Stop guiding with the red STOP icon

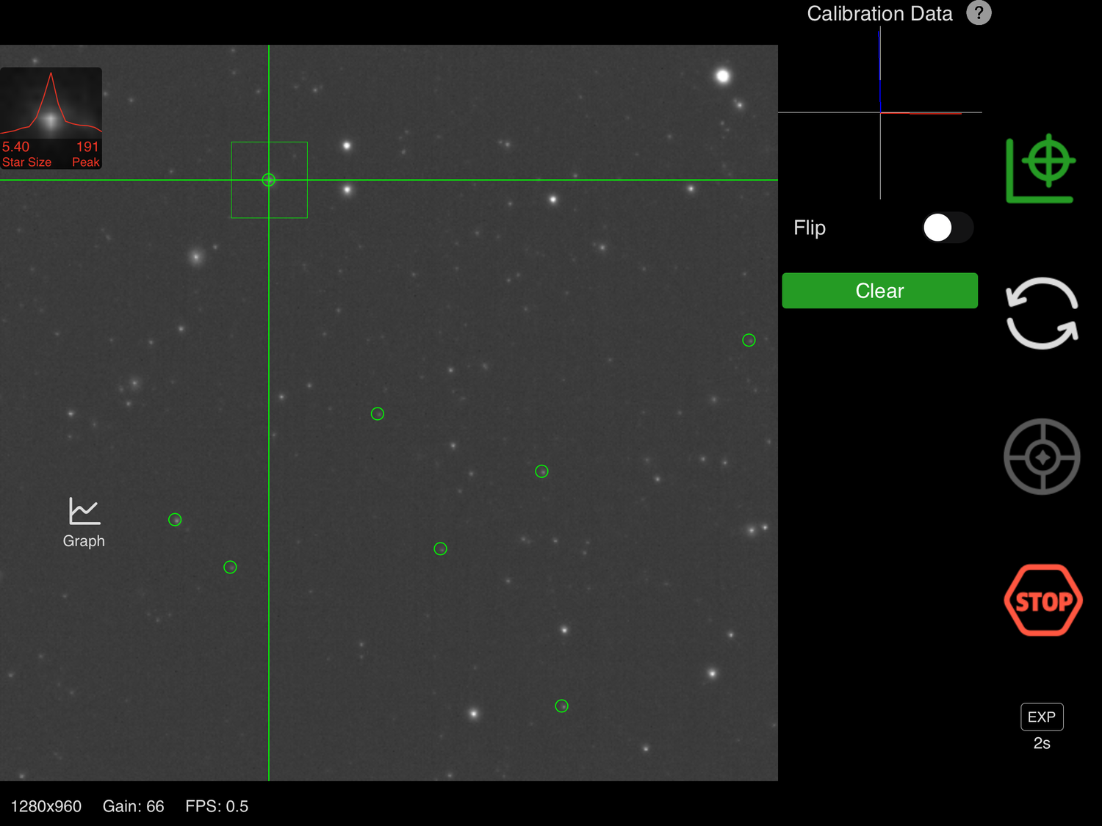click(1042, 600)
